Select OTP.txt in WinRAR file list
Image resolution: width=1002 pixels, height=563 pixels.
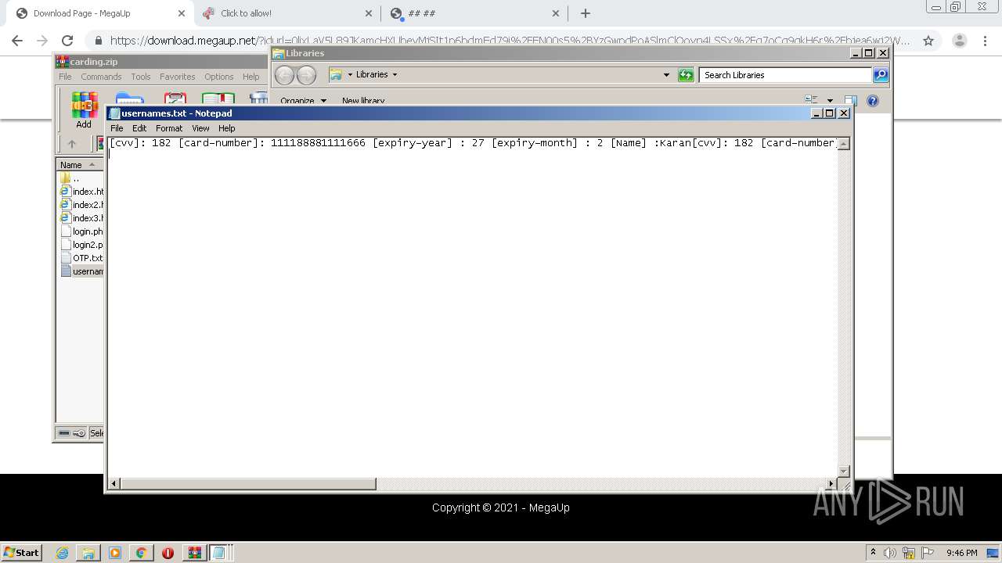pyautogui.click(x=82, y=258)
